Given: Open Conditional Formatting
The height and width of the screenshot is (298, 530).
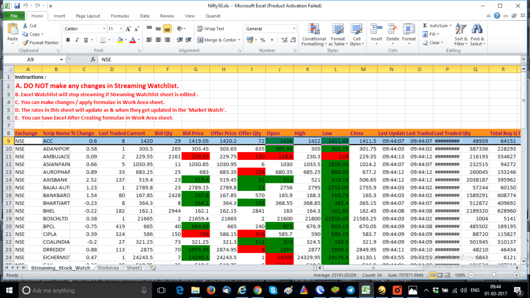Looking at the screenshot, I should pyautogui.click(x=314, y=35).
